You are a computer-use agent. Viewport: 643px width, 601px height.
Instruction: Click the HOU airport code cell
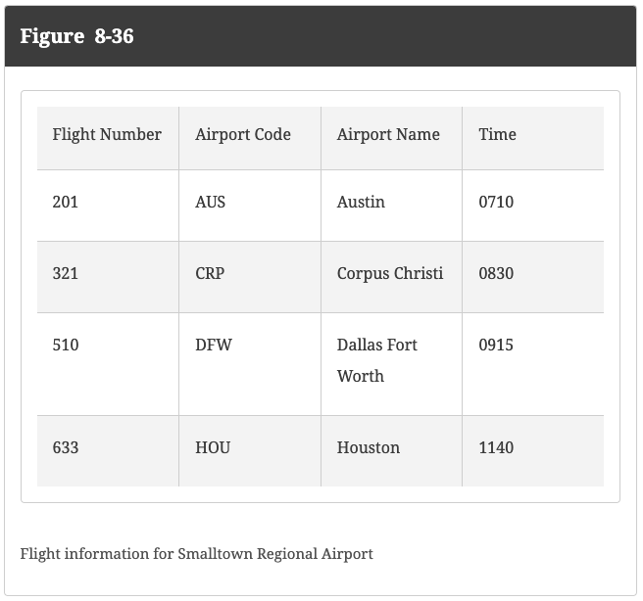pos(213,448)
